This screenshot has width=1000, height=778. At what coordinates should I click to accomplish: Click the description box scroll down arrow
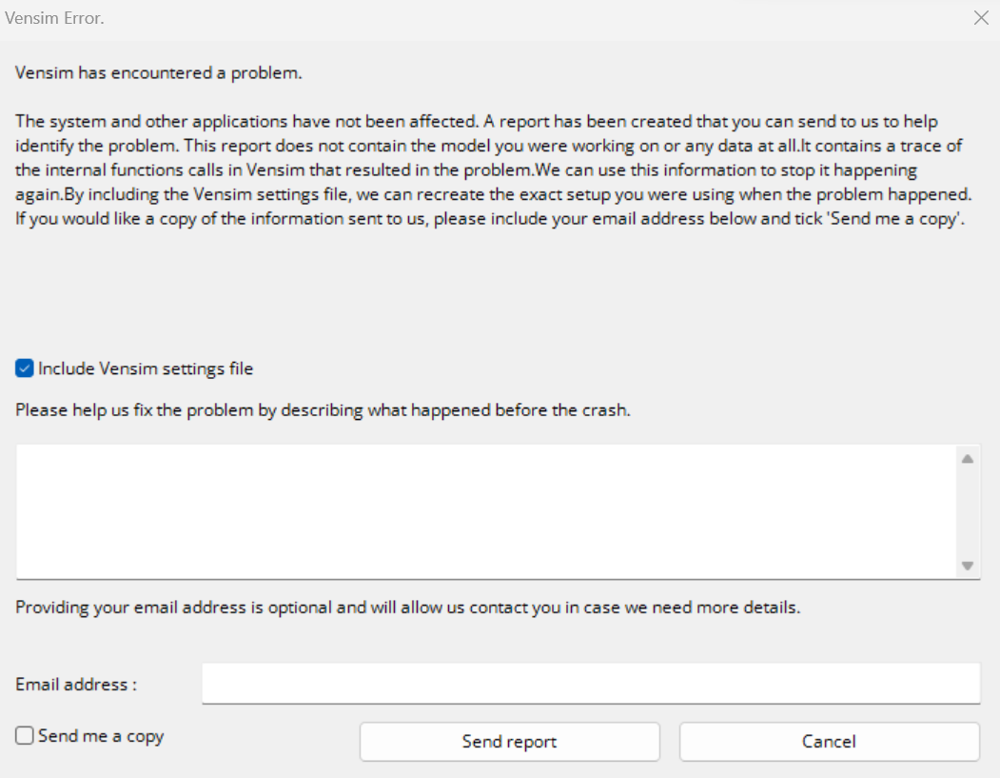click(968, 566)
